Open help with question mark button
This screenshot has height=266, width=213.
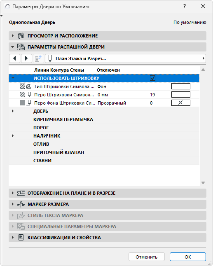click(x=185, y=7)
